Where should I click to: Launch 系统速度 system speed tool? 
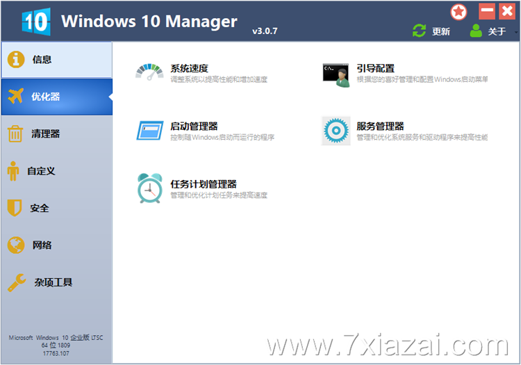[x=189, y=68]
